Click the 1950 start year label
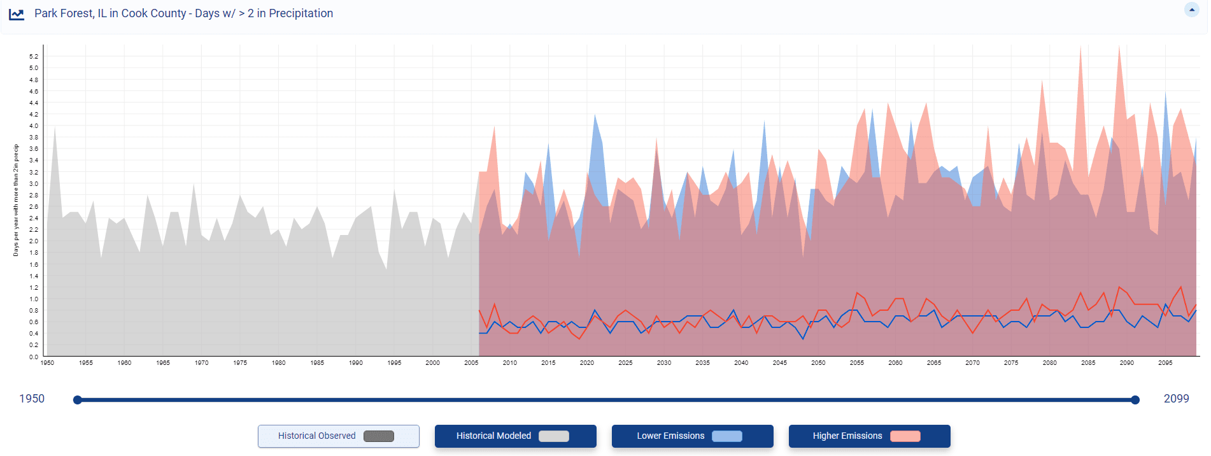The width and height of the screenshot is (1211, 456). point(32,399)
